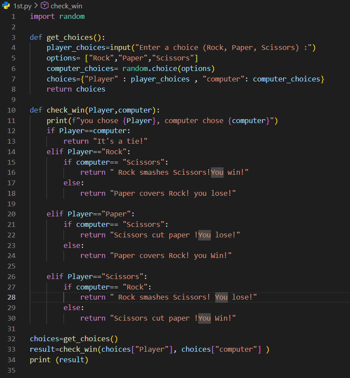Click line number 28 in the gutter
This screenshot has width=350, height=378.
tap(11, 297)
